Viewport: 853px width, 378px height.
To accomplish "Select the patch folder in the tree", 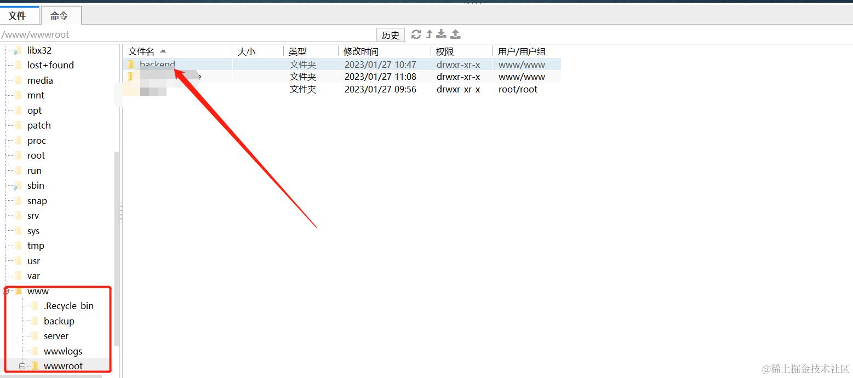I will coord(39,125).
